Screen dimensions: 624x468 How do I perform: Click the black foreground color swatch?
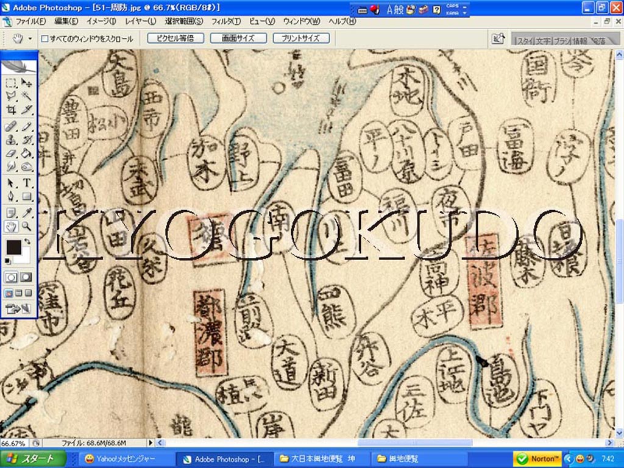(13, 247)
